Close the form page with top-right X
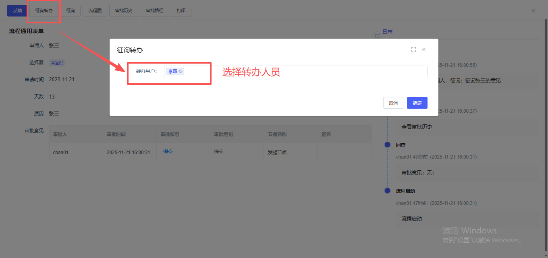The height and width of the screenshot is (258, 548). click(x=533, y=11)
